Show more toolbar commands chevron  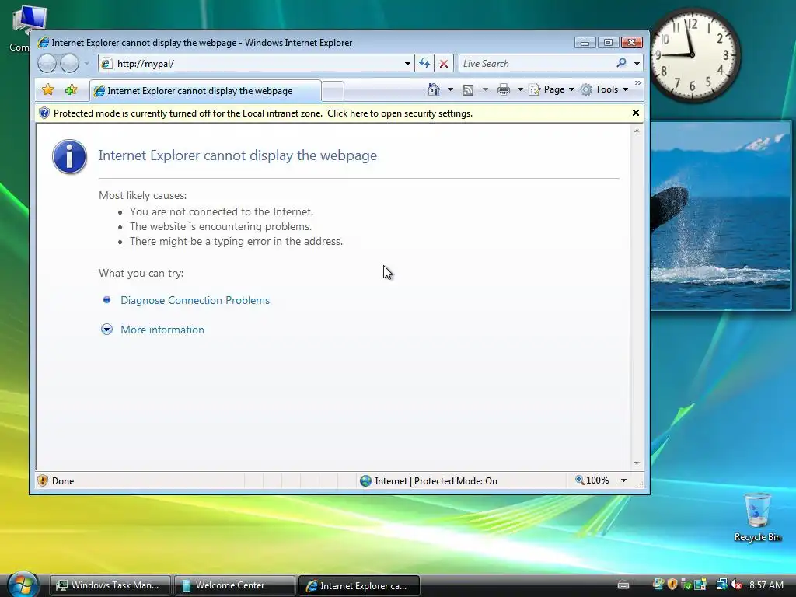coord(638,82)
